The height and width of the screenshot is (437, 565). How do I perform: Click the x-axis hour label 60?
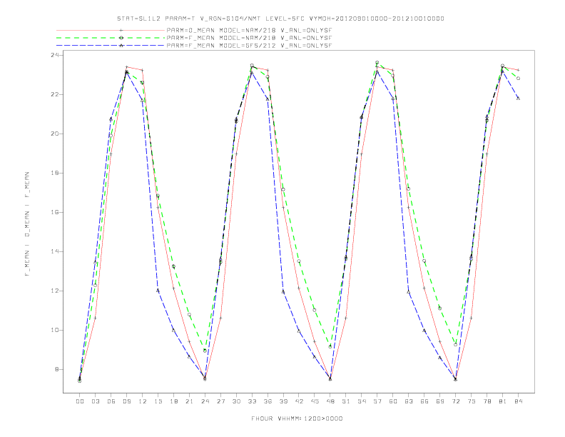393,401
